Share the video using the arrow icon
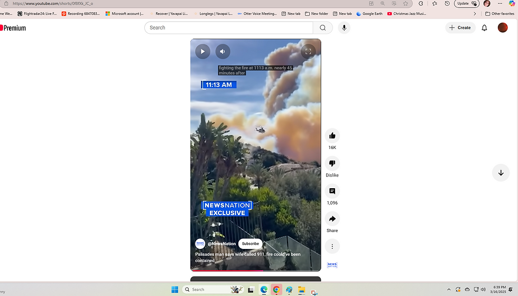Viewport: 518px width, 296px height. tap(332, 219)
